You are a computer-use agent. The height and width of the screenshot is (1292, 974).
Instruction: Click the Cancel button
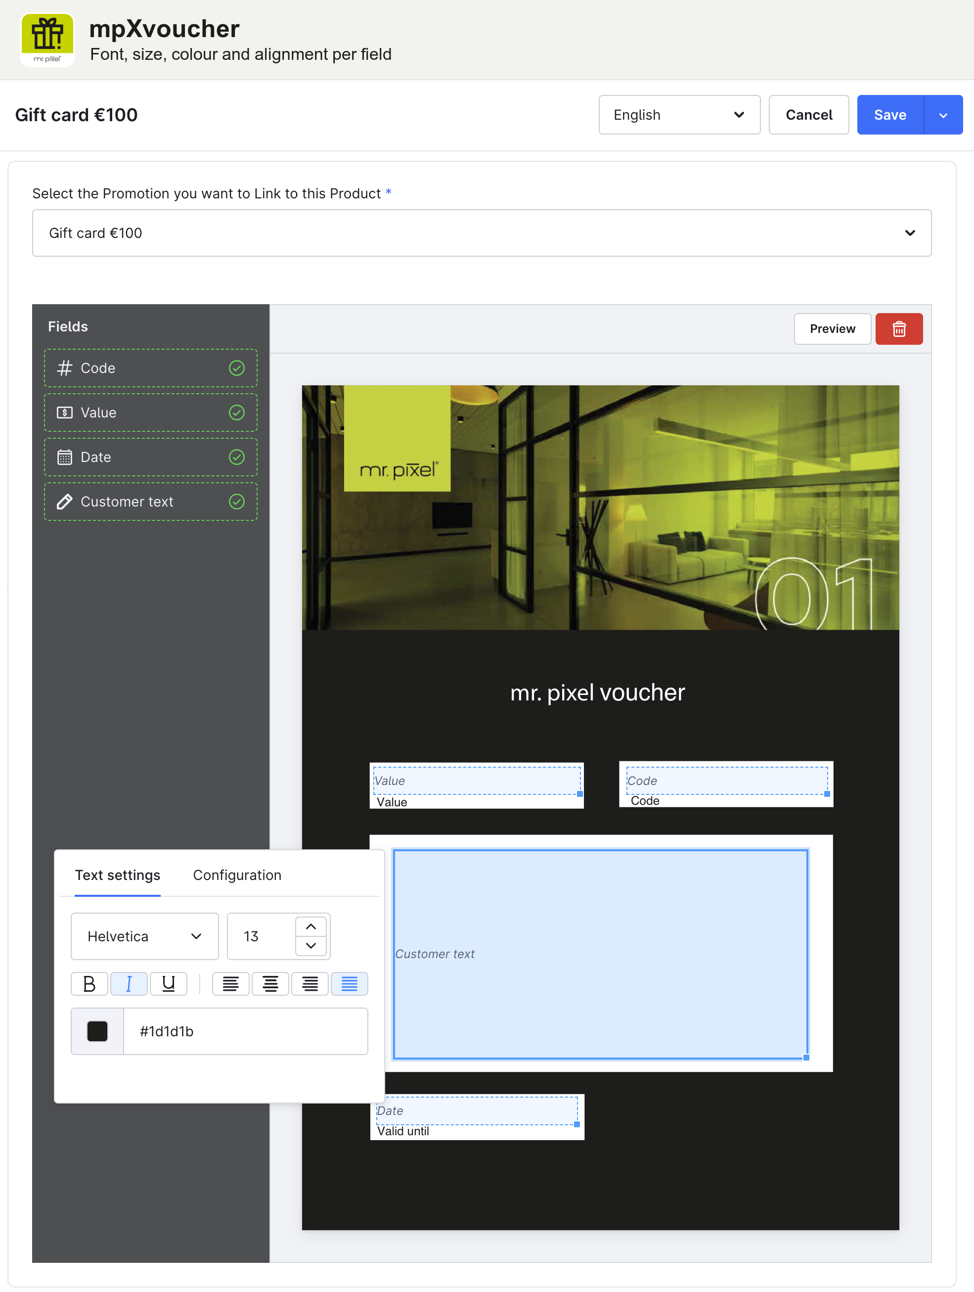tap(809, 115)
